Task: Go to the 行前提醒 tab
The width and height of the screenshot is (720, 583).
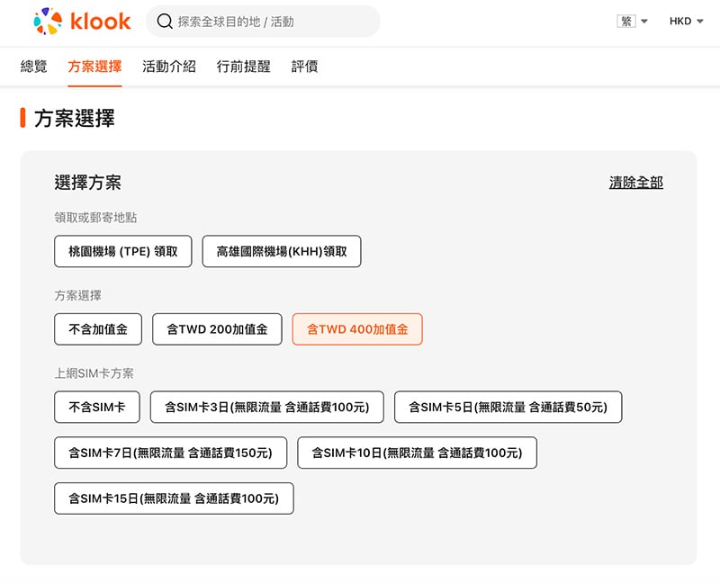Action: point(243,67)
